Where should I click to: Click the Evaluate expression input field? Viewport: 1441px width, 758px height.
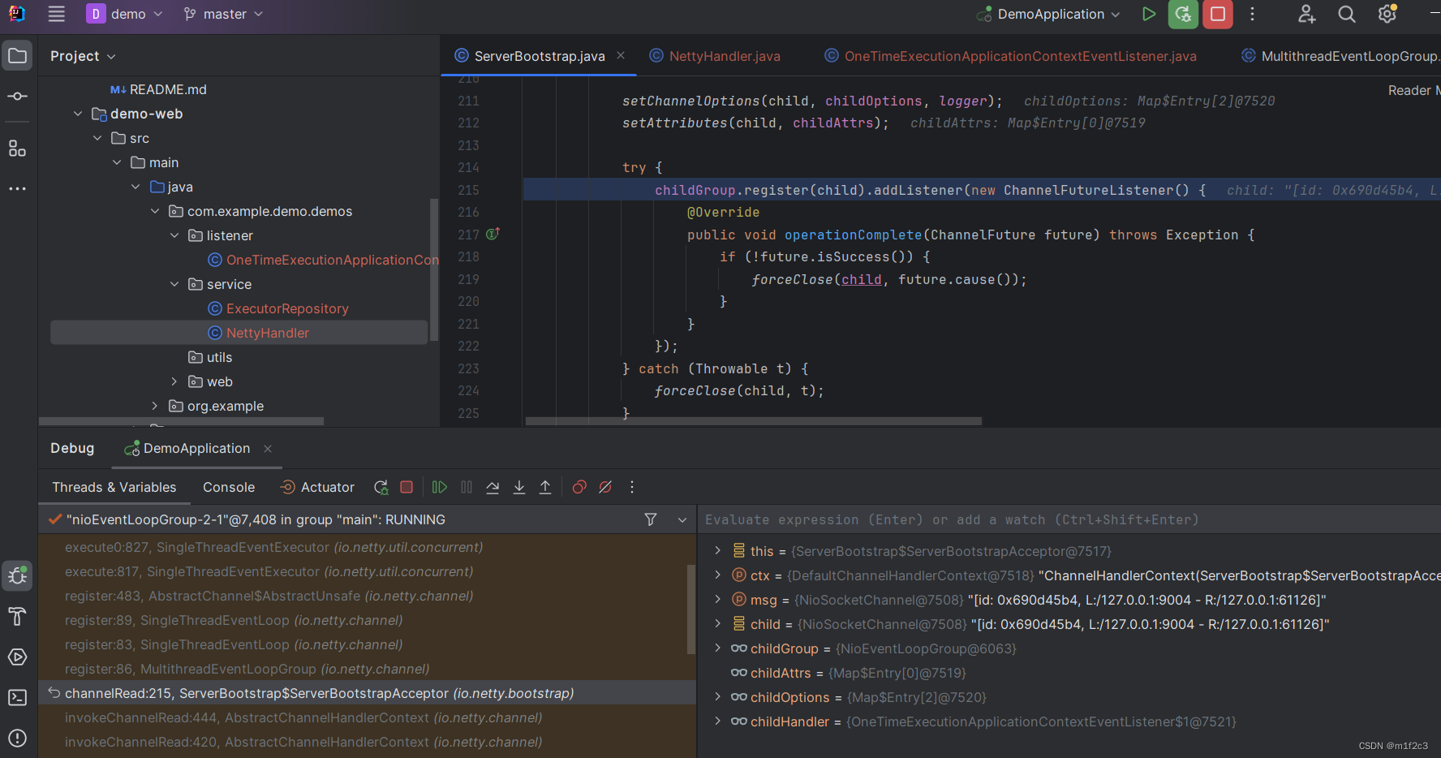coord(1069,519)
